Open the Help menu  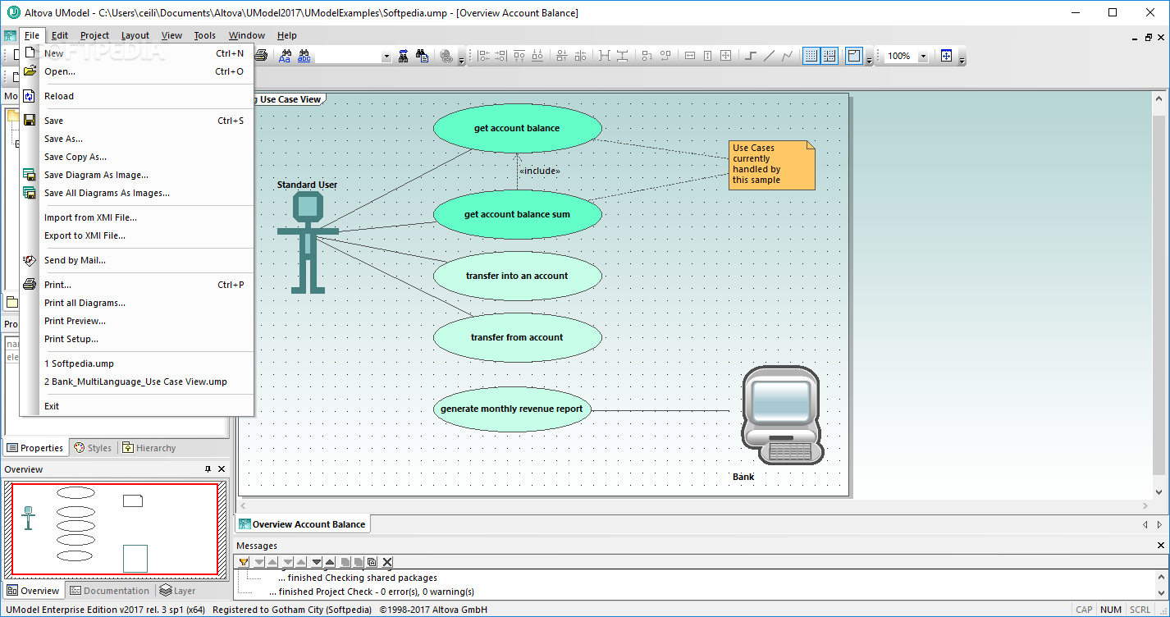[x=287, y=35]
